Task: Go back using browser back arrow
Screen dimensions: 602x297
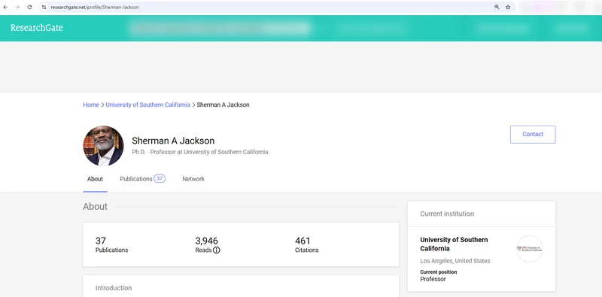Action: pos(5,7)
